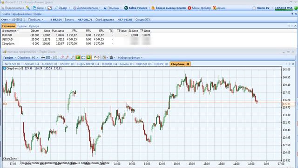Switch to the Ордера tab
298x168 pixels.
[x=34, y=26]
